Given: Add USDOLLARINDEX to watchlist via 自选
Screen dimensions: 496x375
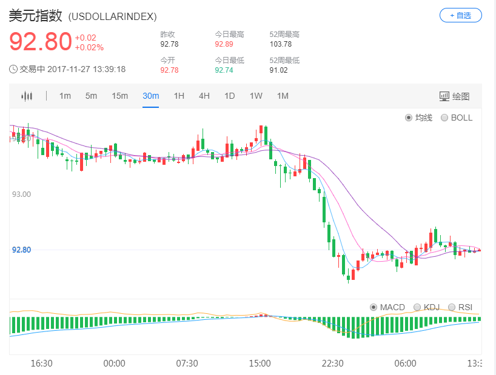Looking at the screenshot, I should [x=460, y=15].
